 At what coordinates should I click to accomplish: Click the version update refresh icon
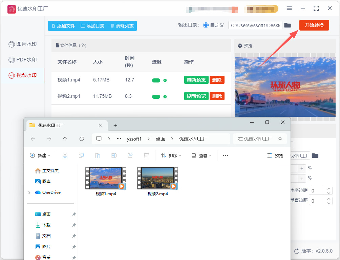(x=296, y=251)
